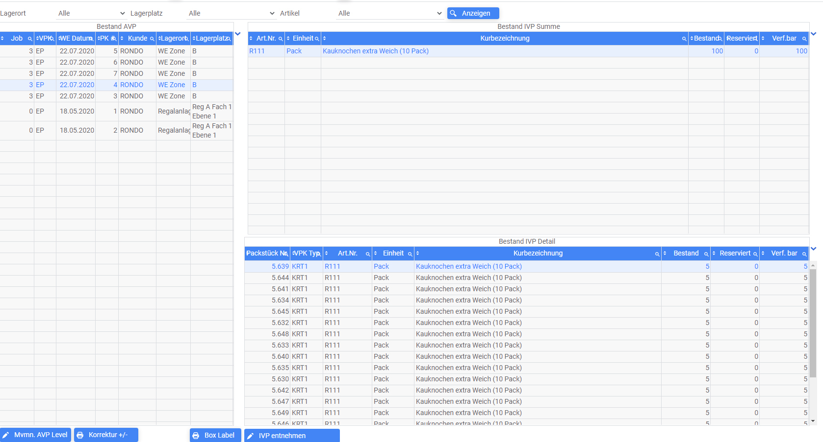Select the R111 article in IVP Summe
Image resolution: width=823 pixels, height=442 pixels.
(257, 51)
